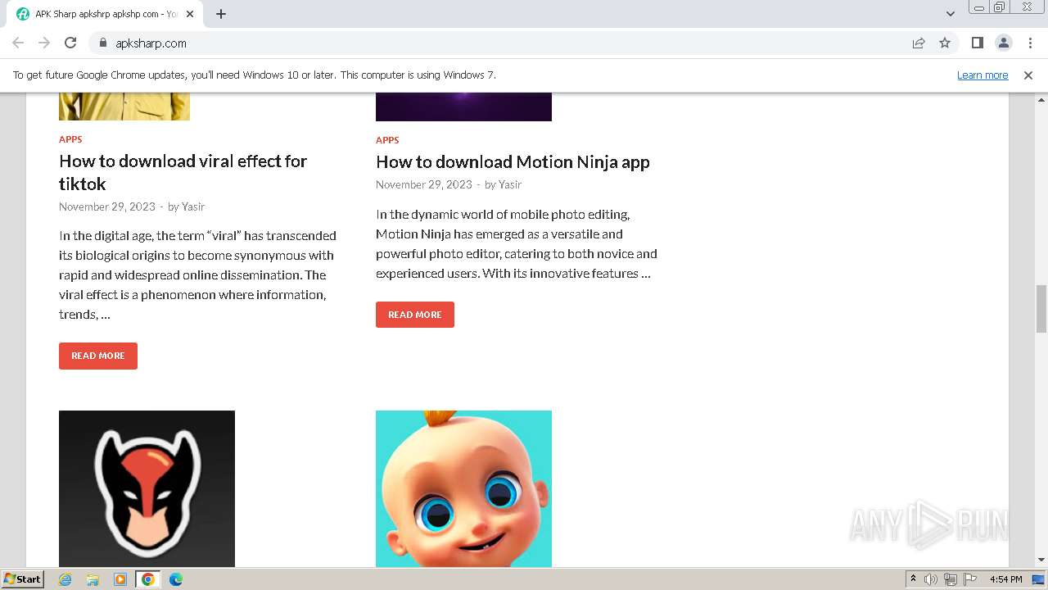
Task: Click READ MORE for Motion Ninja article
Action: point(415,315)
